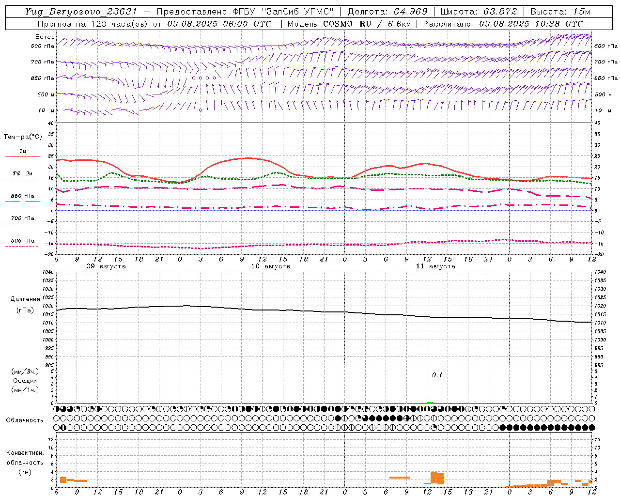Select the '850 гПа' label left of wind panel
The image size is (620, 496).
(x=43, y=78)
